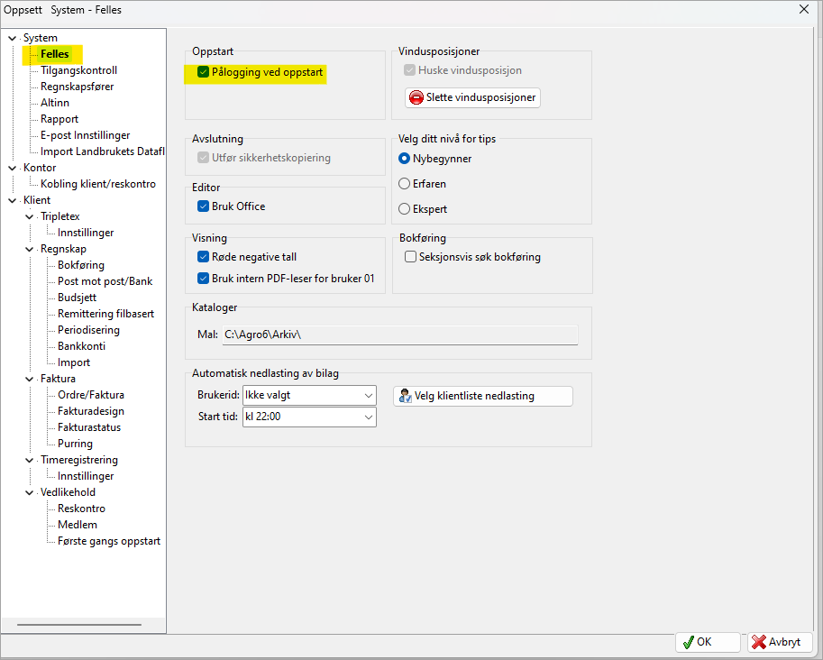Toggle Pålogging ved oppstart checkbox
Viewport: 823px width, 660px height.
[x=204, y=72]
